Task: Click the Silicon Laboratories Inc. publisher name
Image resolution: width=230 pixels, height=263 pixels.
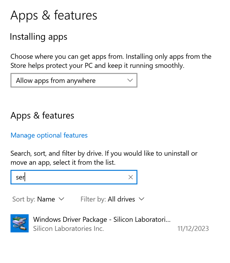Action: (68, 229)
